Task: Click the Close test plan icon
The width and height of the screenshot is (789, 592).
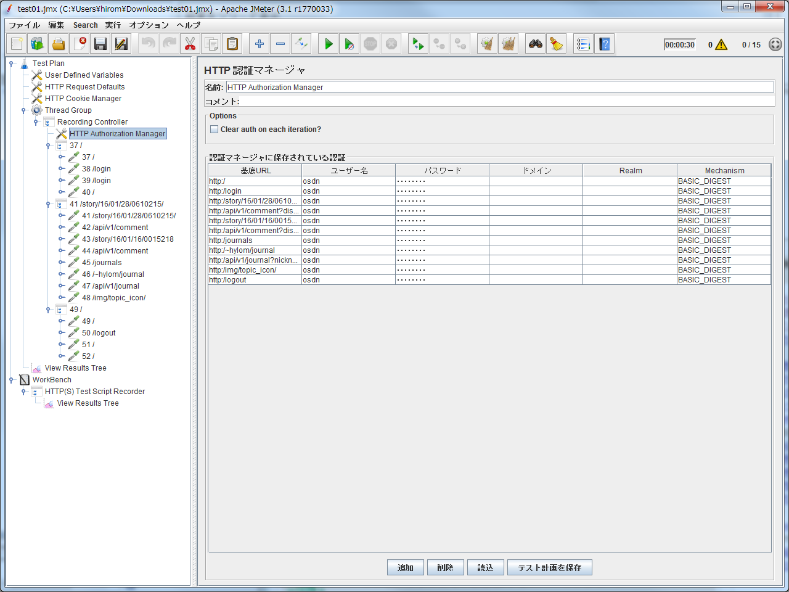Action: (80, 44)
